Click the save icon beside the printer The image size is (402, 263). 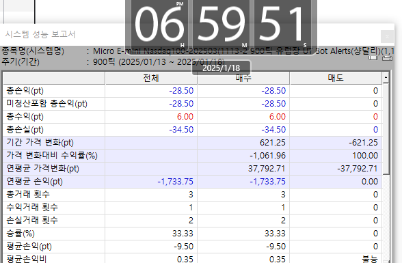[373, 58]
